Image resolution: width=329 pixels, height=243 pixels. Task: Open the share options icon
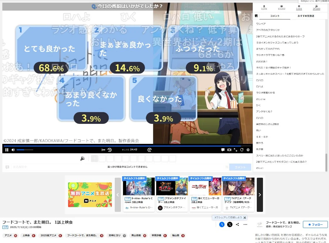[x=237, y=224]
